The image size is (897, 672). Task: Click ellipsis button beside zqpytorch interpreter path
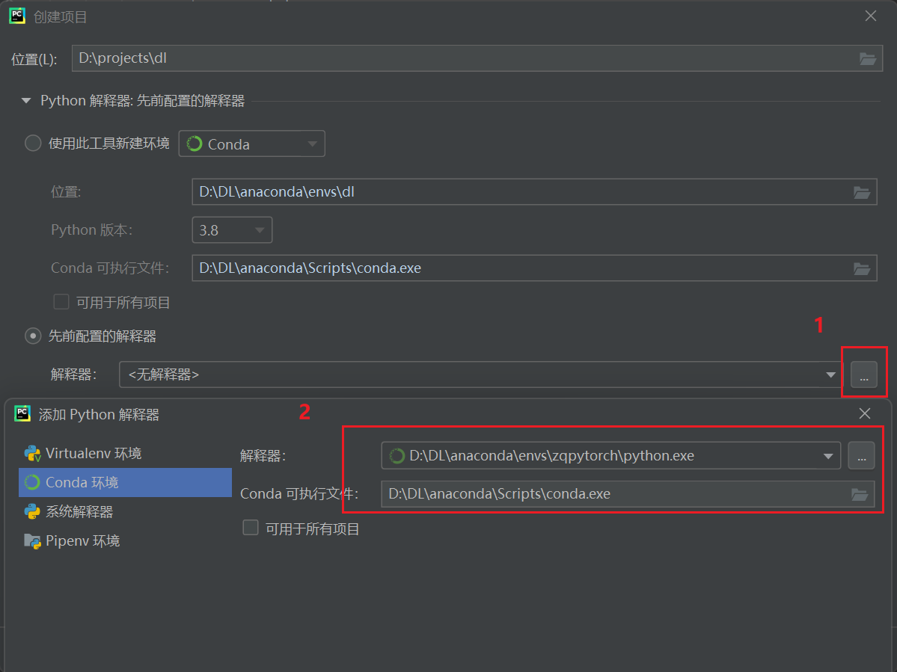coord(861,455)
